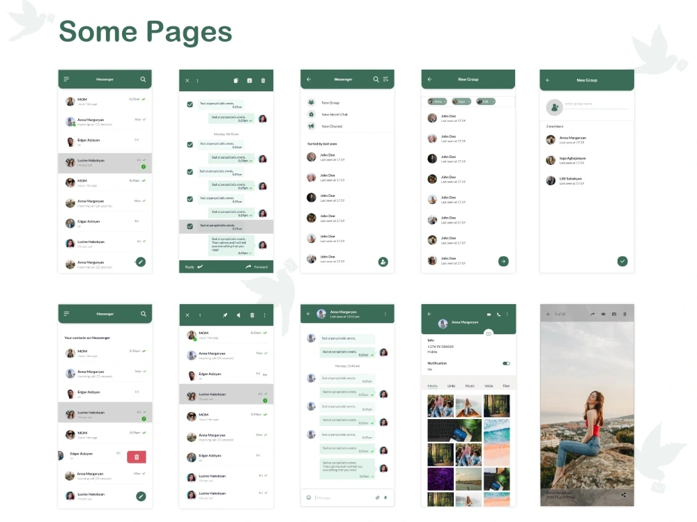Viewport: 697px width, 522px height.
Task: Click the share icon below the photo in the viewer
Action: tap(624, 494)
